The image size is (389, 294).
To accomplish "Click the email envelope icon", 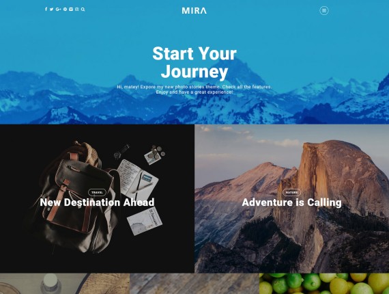I will [x=77, y=9].
